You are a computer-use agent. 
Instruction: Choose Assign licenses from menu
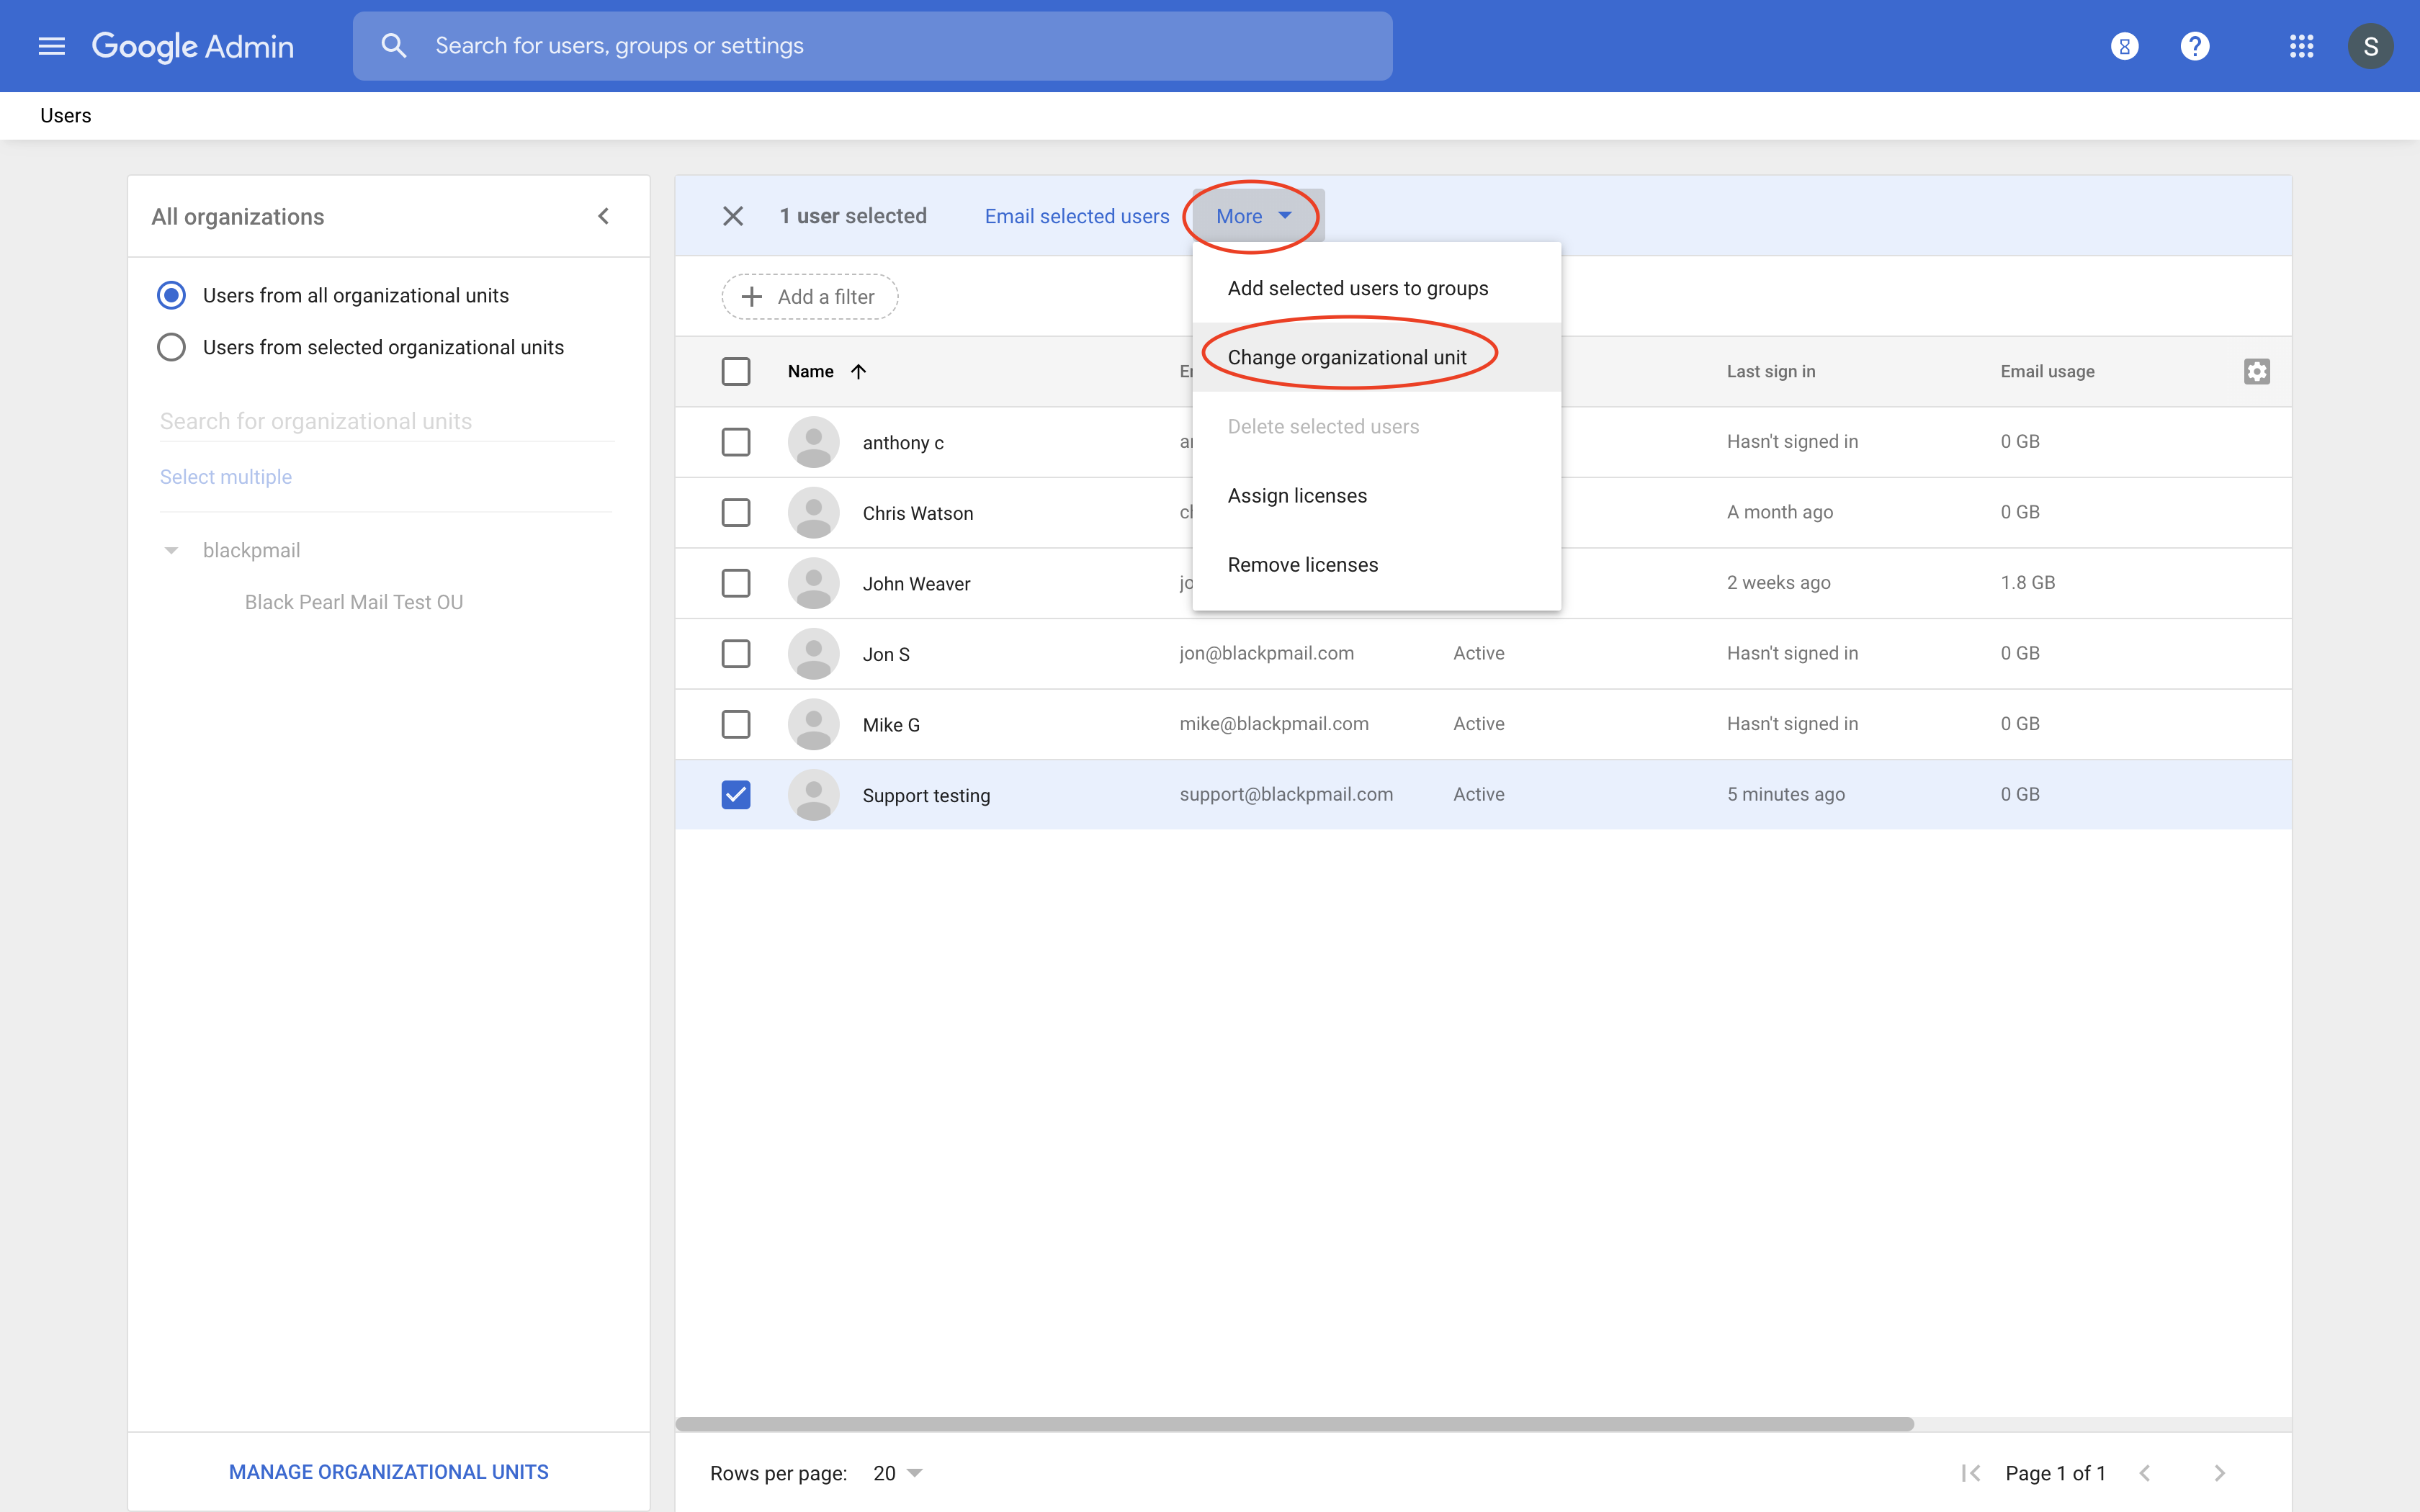coord(1297,495)
